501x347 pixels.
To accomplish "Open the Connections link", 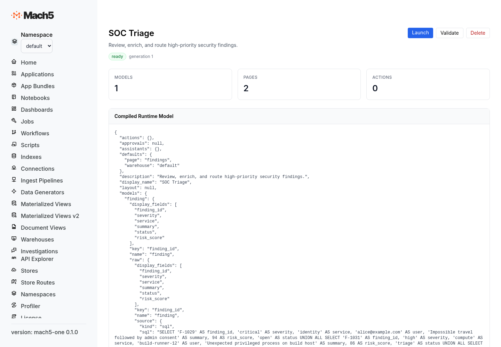I will (x=38, y=169).
